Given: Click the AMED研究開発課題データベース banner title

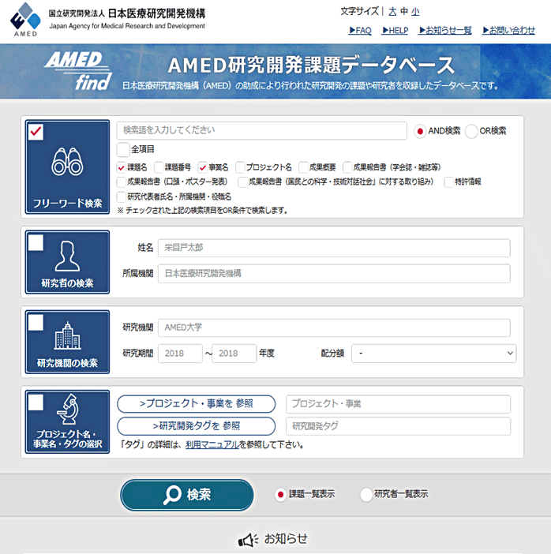Looking at the screenshot, I should coord(311,66).
